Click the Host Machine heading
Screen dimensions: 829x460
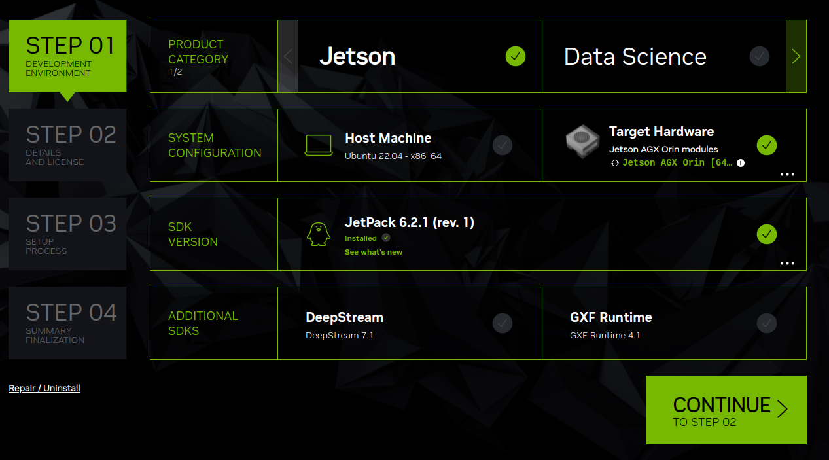[388, 138]
